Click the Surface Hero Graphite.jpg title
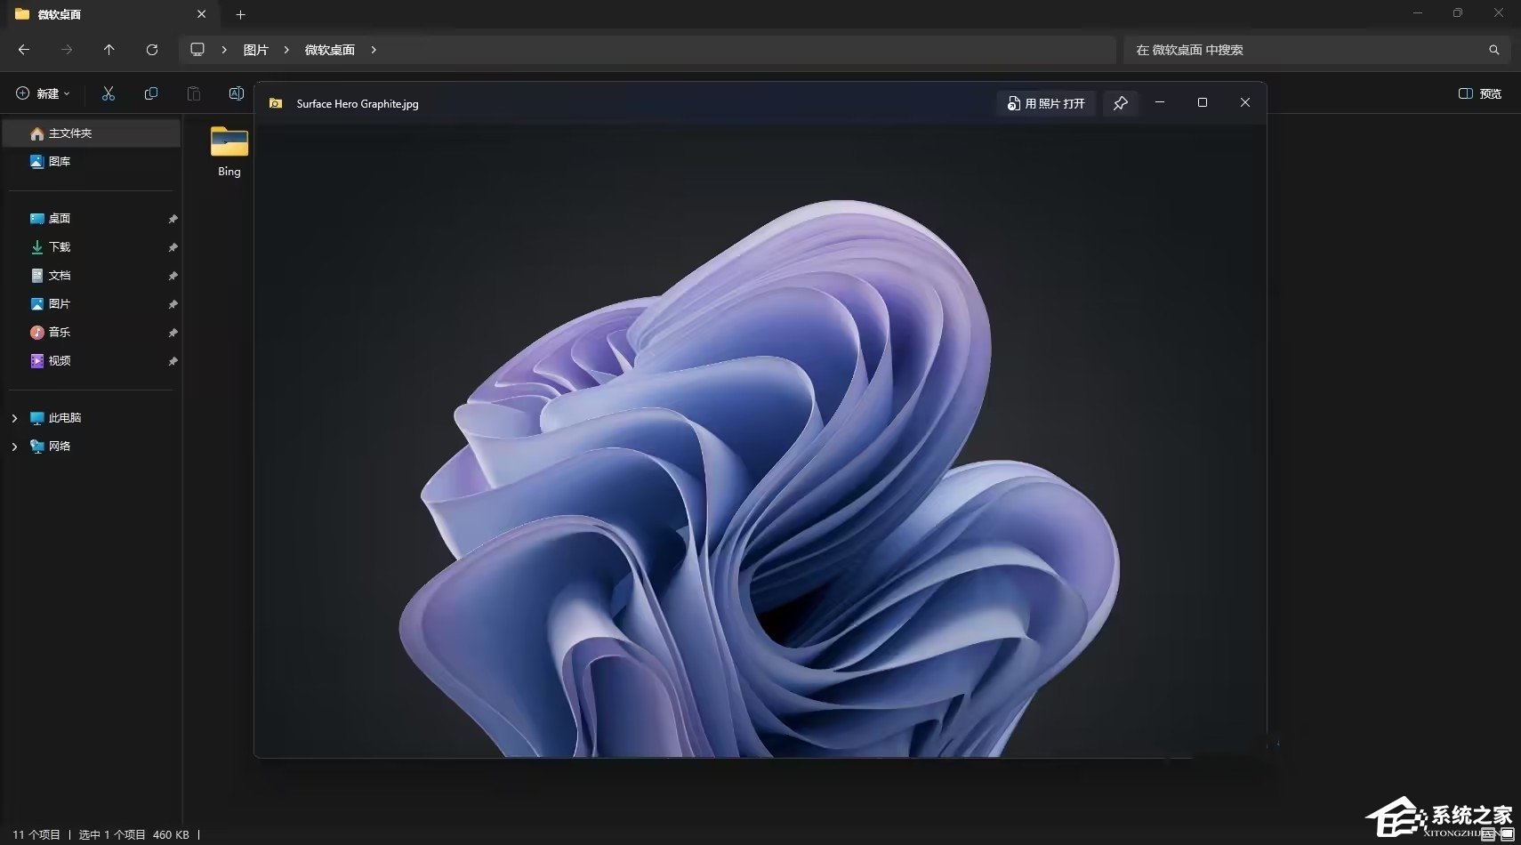 tap(358, 104)
